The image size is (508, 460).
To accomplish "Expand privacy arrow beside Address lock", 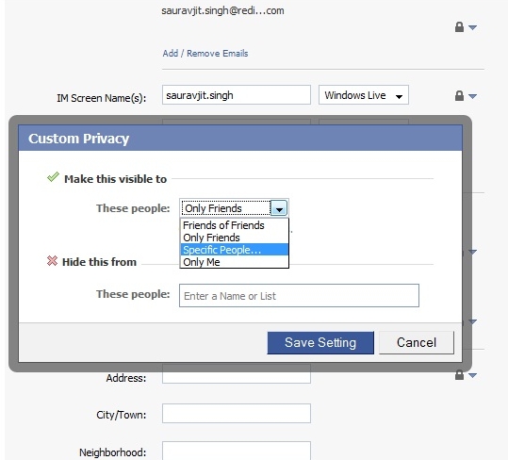I will point(473,375).
